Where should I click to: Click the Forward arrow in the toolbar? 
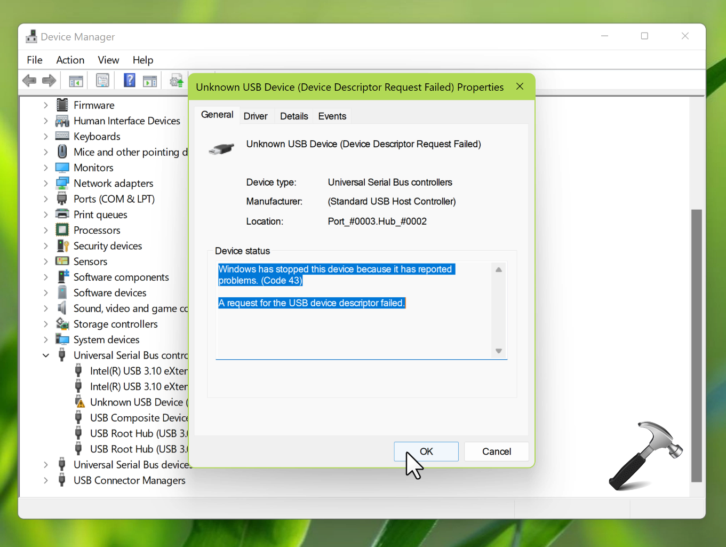pyautogui.click(x=49, y=81)
